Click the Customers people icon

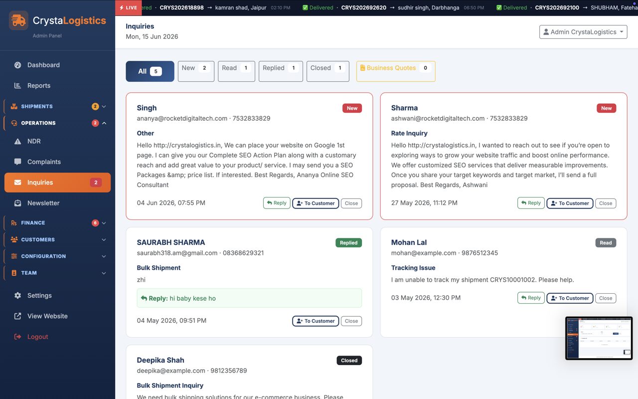14,239
